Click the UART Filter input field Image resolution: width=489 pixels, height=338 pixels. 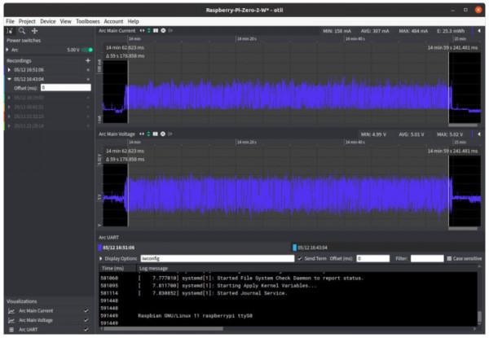pyautogui.click(x=426, y=258)
